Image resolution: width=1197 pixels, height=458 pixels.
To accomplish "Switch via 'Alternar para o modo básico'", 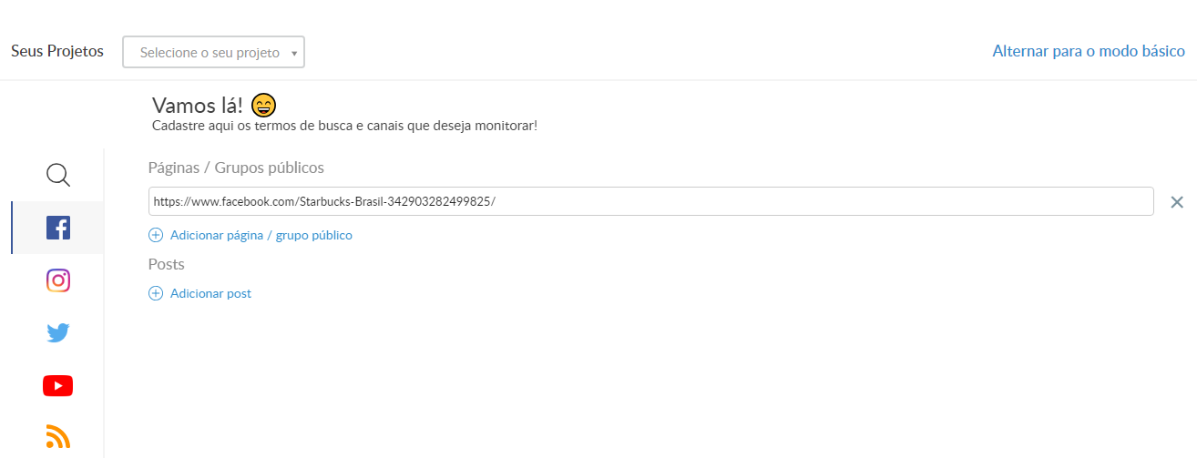I will [x=1088, y=51].
